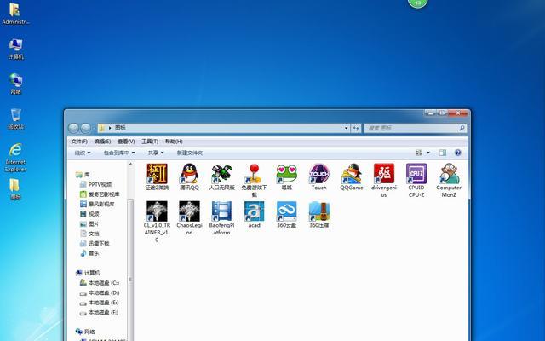Open the 文件(F) menu
Image resolution: width=545 pixels, height=341 pixels.
pos(79,142)
